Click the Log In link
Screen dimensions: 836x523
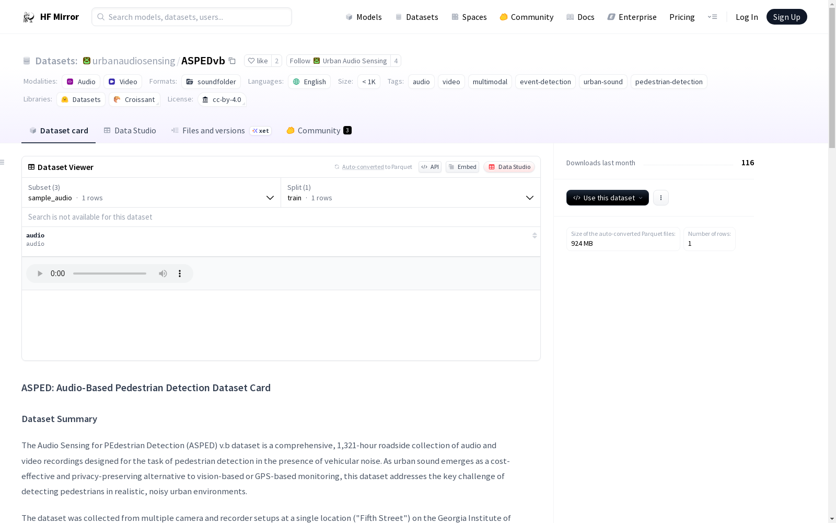747,17
